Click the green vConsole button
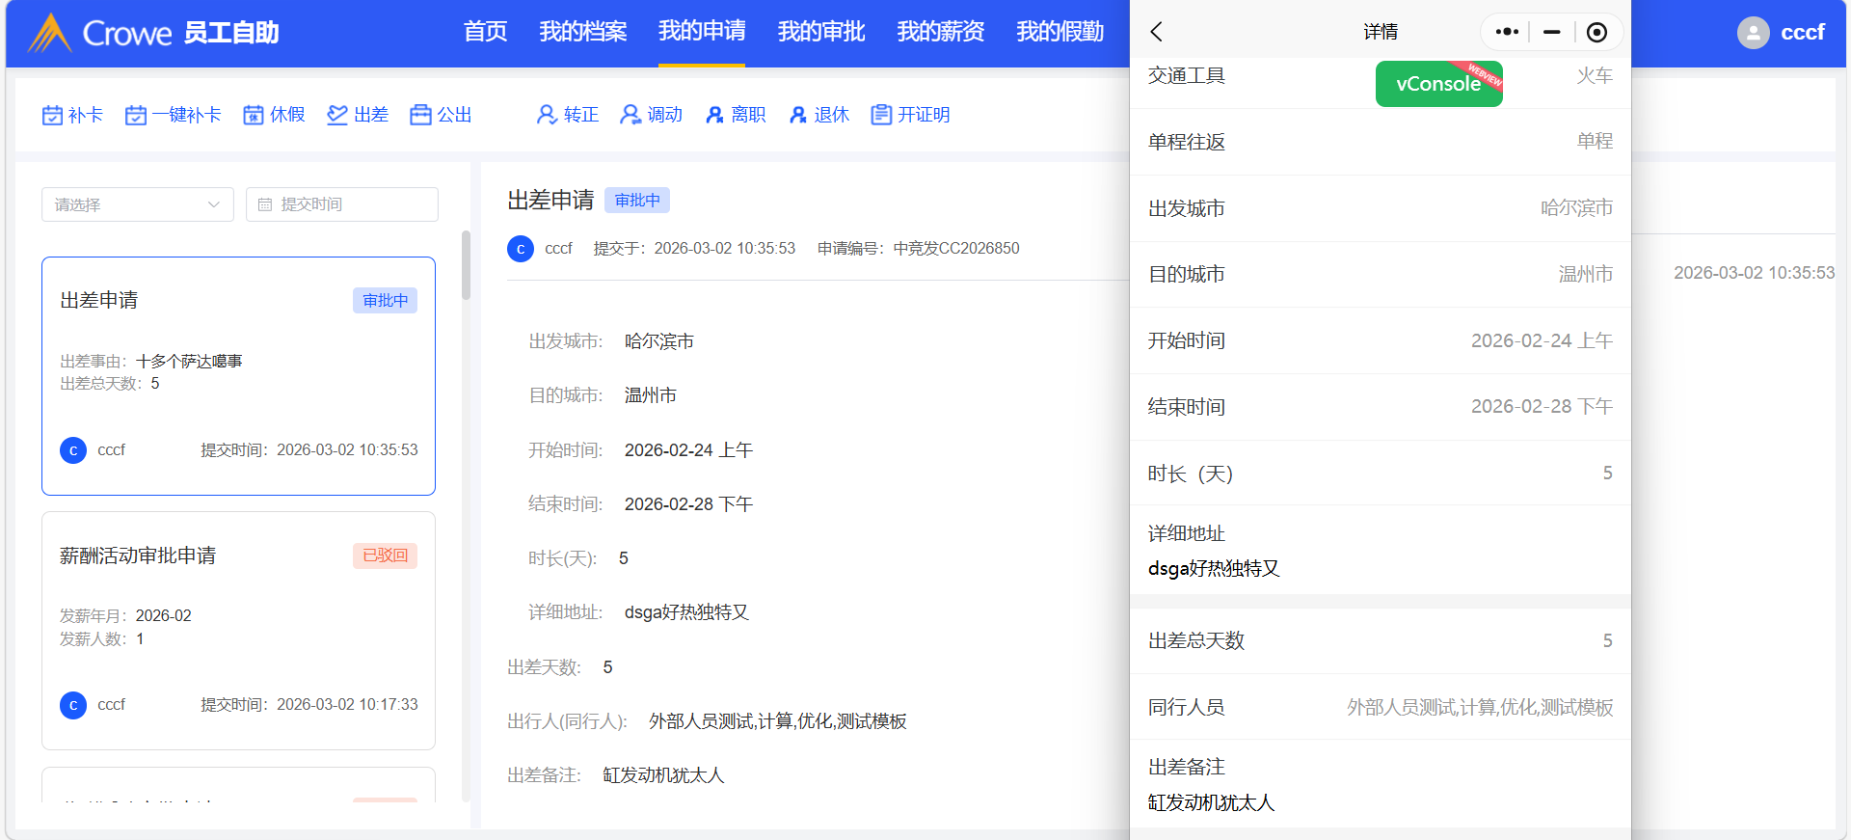 pos(1437,84)
